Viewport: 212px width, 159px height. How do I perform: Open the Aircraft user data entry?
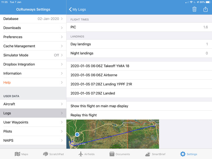point(33,104)
